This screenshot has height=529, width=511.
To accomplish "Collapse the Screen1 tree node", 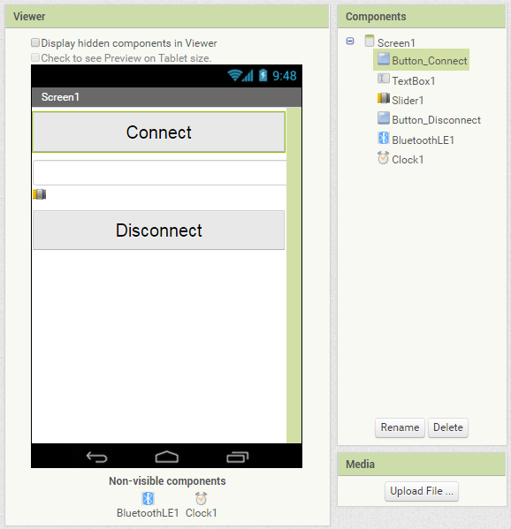I will [350, 42].
